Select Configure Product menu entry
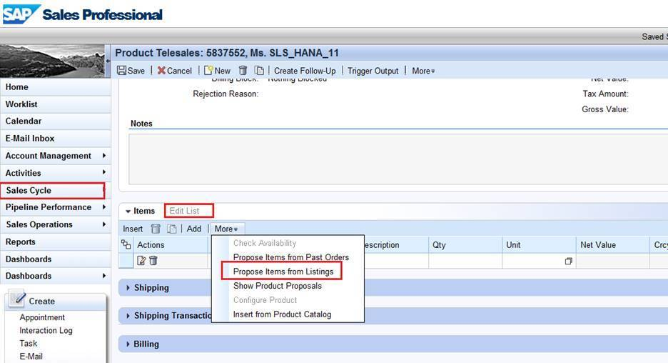668x363 pixels. 265,300
